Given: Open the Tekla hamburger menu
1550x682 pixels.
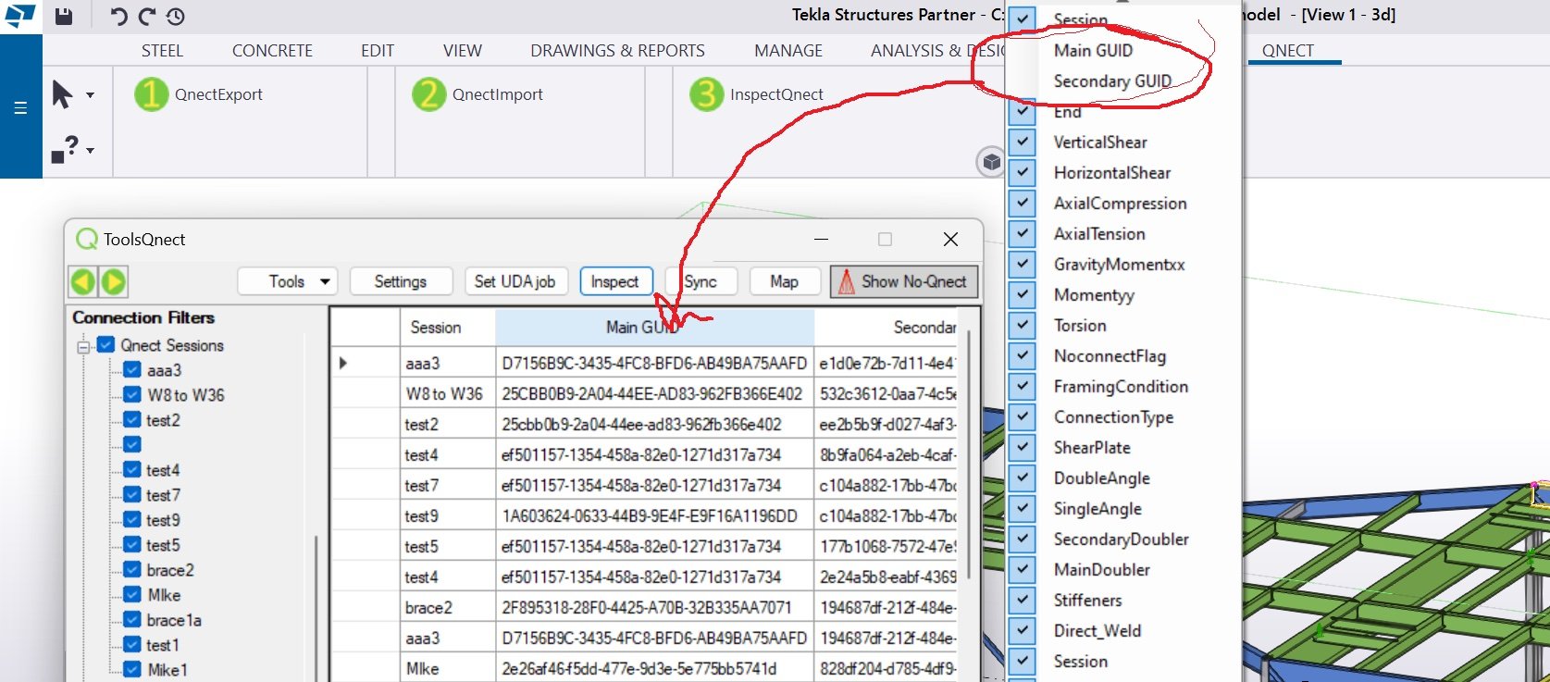Looking at the screenshot, I should [x=20, y=108].
